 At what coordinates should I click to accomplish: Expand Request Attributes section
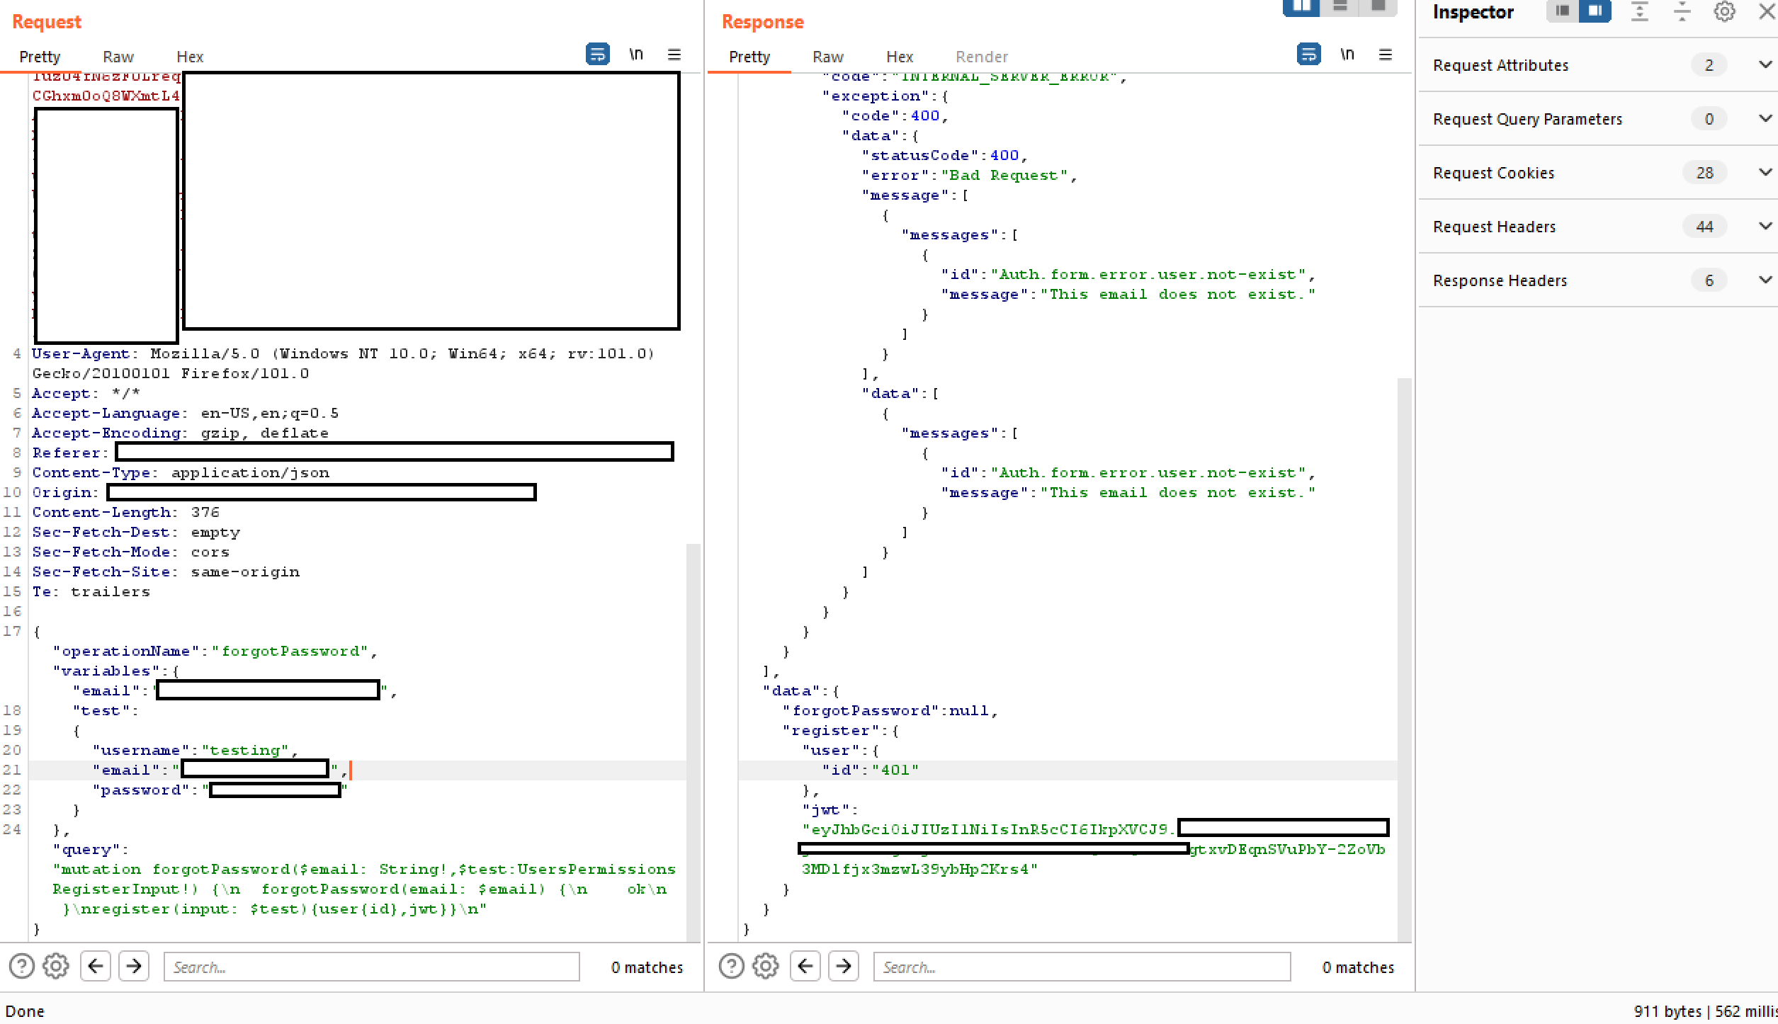(1765, 64)
